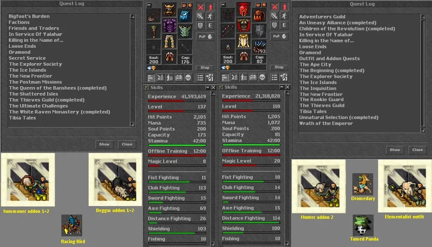Toggle red standing figure mode in knight's panel
Viewport: 432px width, 247px height.
(x=210, y=7)
